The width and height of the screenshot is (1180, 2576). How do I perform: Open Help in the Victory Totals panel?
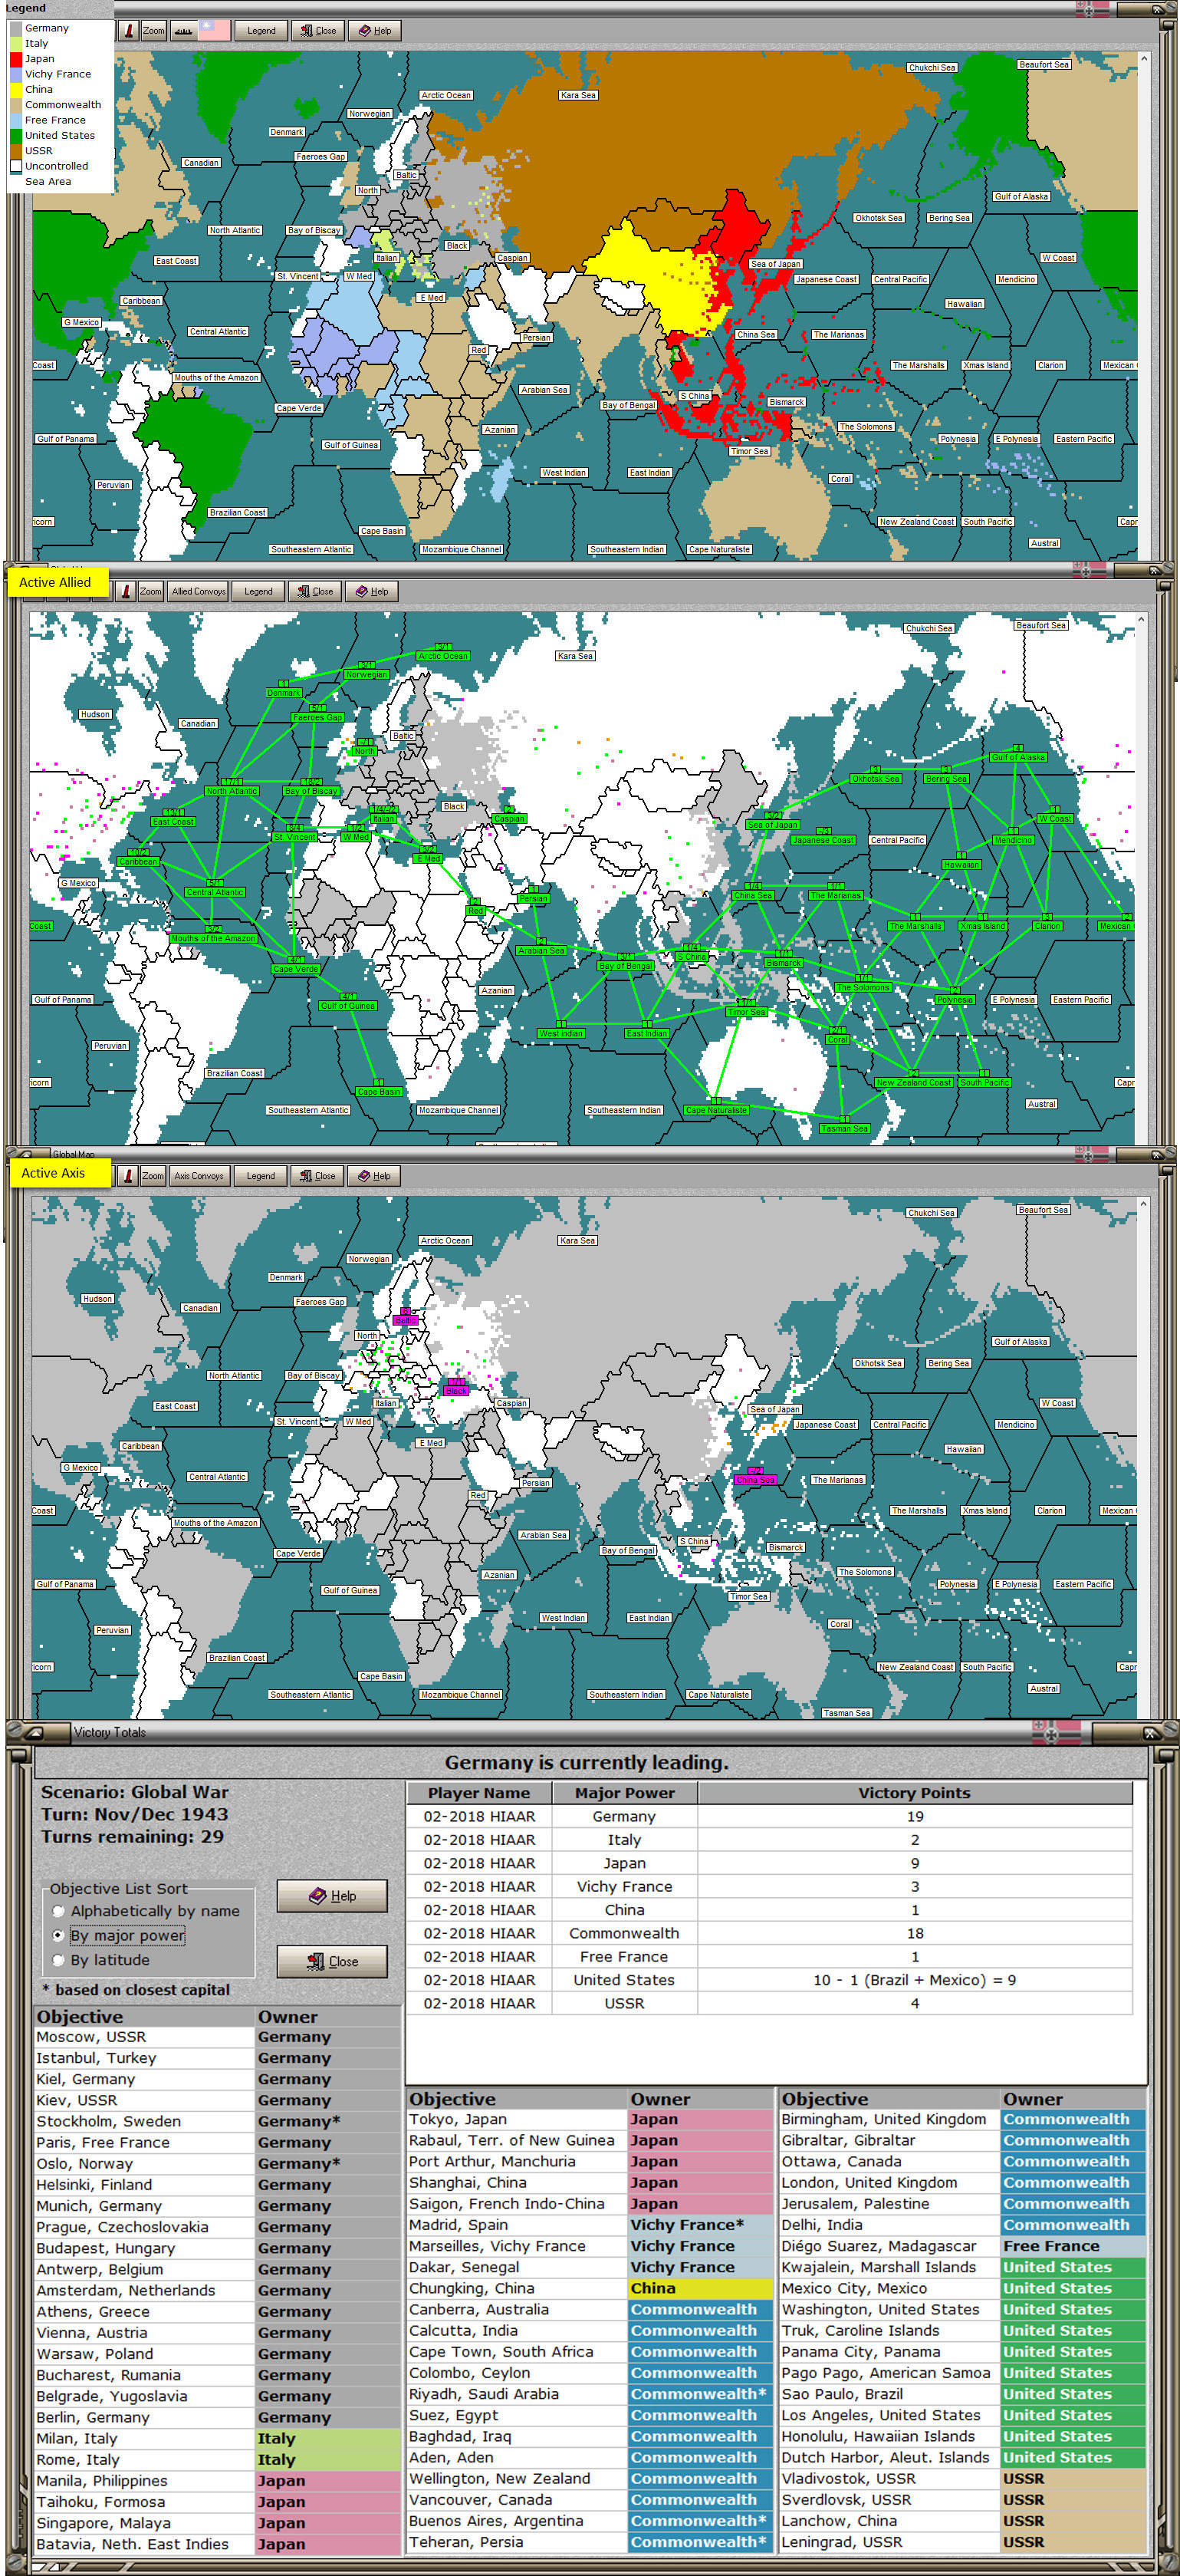pos(332,1896)
